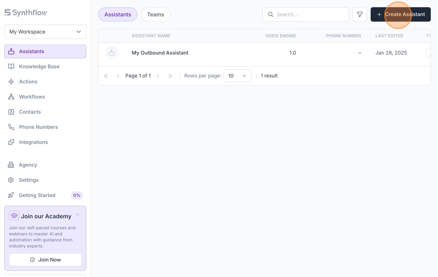
Task: Open the Assistants sidebar item
Action: pos(45,51)
